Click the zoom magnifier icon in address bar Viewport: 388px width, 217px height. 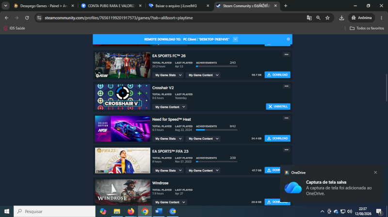(x=318, y=18)
